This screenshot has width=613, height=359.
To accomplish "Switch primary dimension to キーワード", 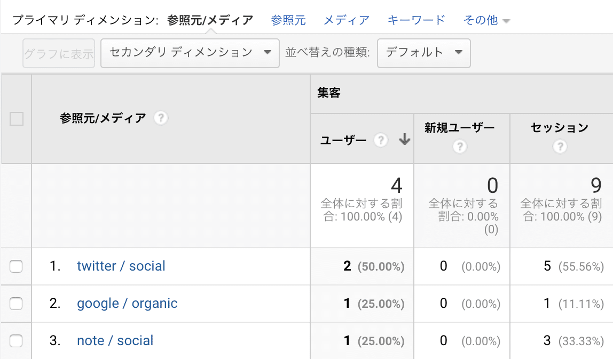I will [x=416, y=20].
